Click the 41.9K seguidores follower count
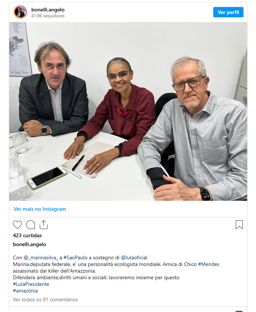 click(48, 16)
